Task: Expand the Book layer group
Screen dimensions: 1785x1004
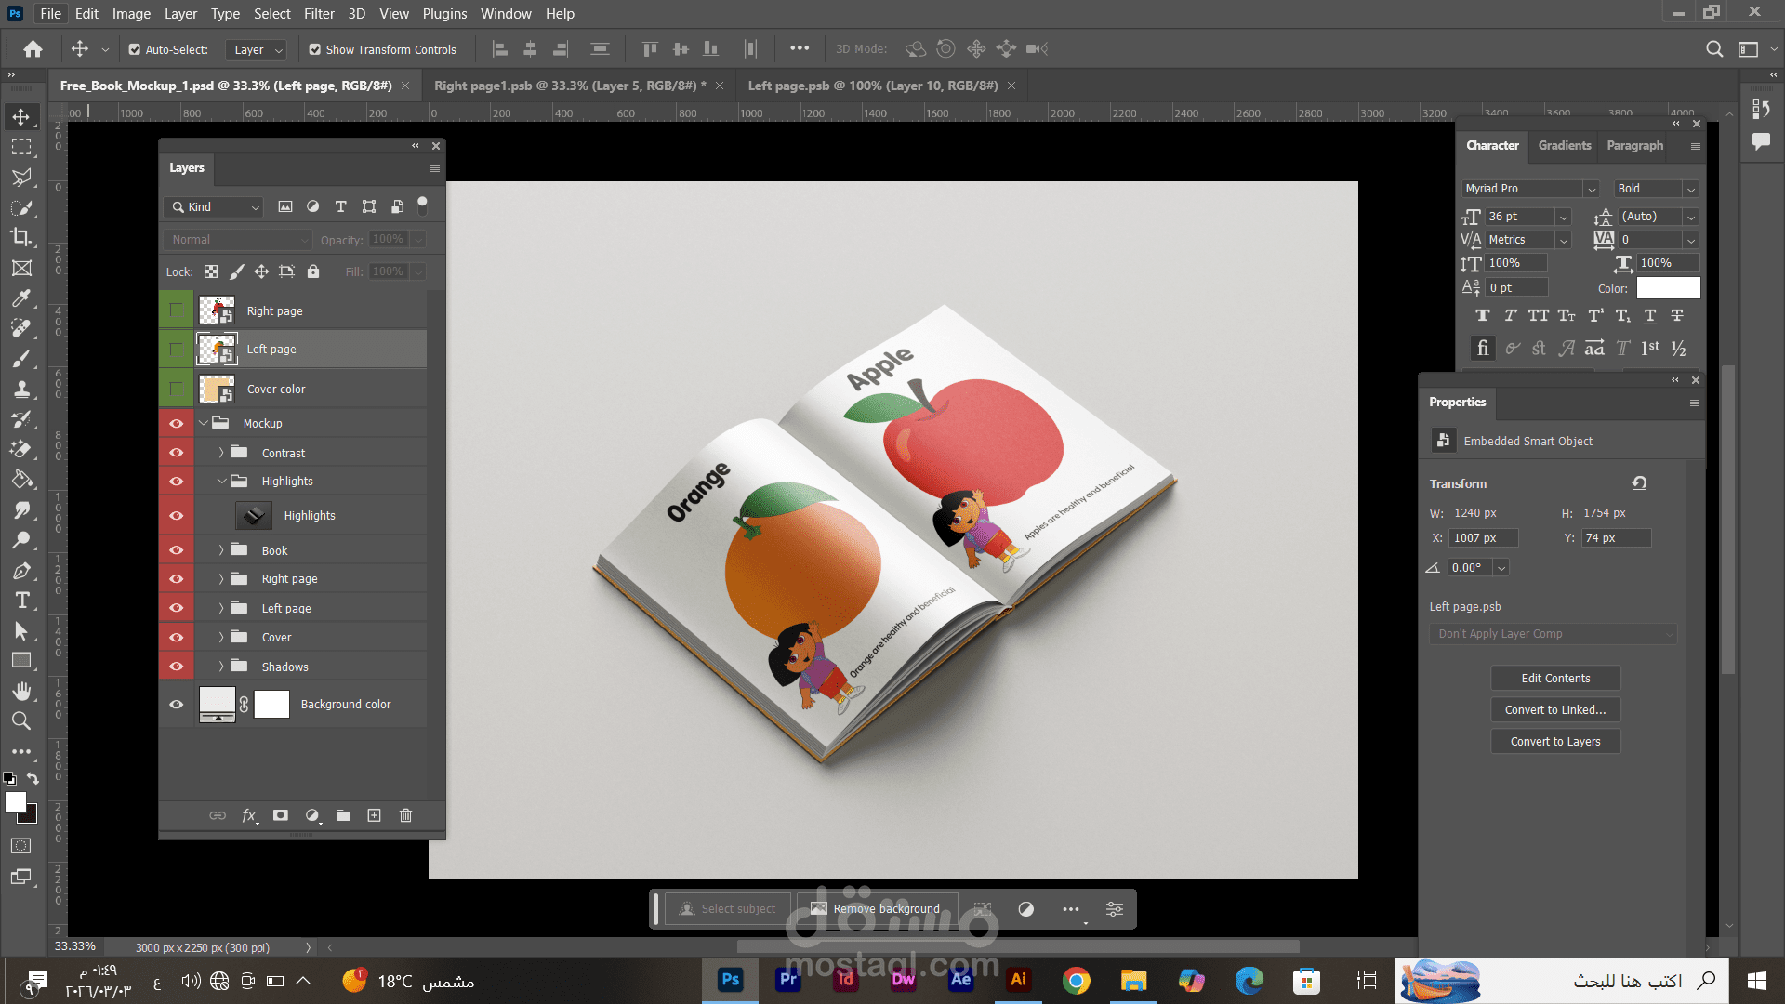Action: pyautogui.click(x=221, y=550)
